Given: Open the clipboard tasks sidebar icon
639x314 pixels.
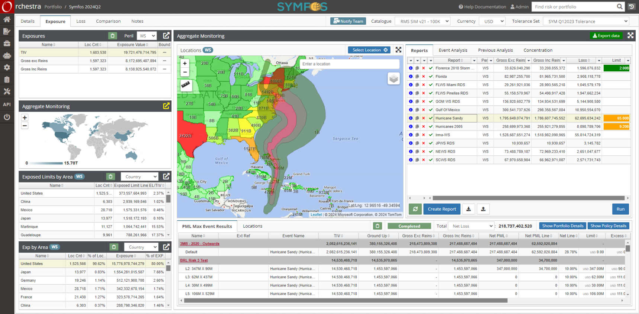Looking at the screenshot, I should coord(7,79).
